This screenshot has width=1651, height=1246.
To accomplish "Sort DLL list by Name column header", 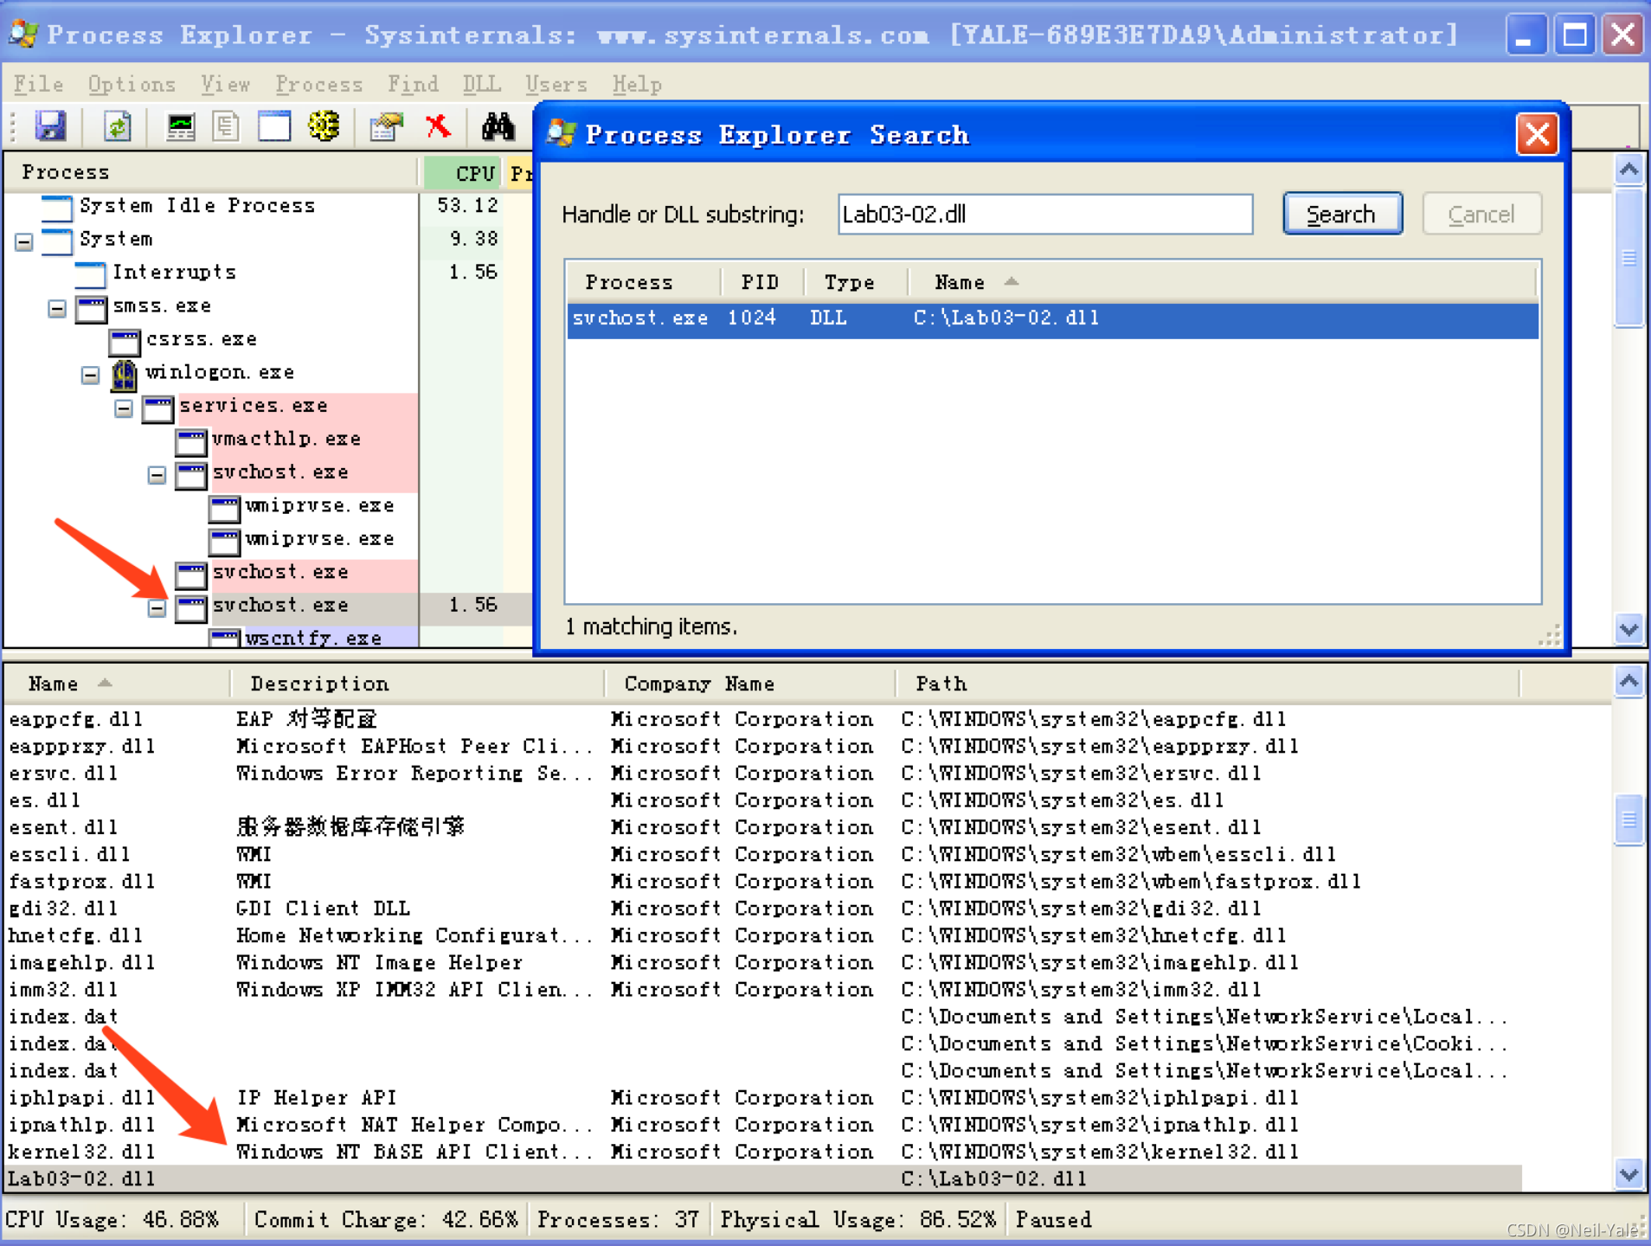I will [118, 684].
